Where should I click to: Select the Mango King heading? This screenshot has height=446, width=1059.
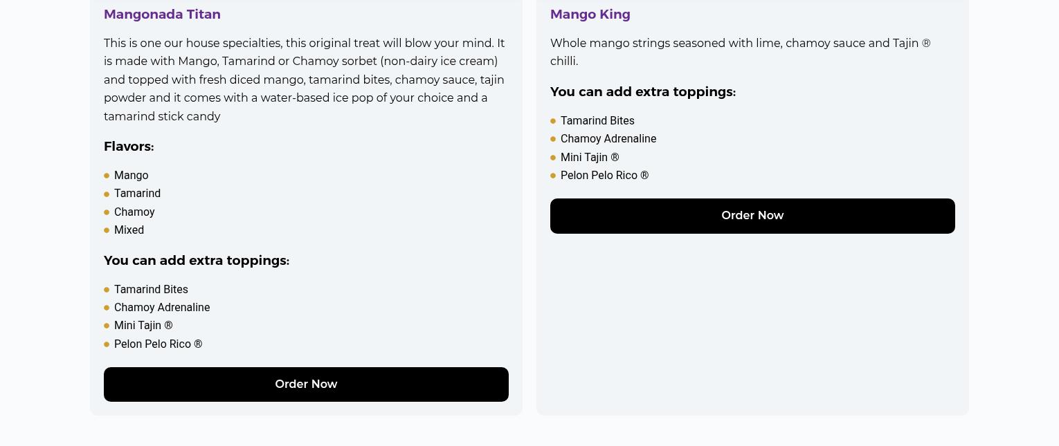pyautogui.click(x=590, y=15)
